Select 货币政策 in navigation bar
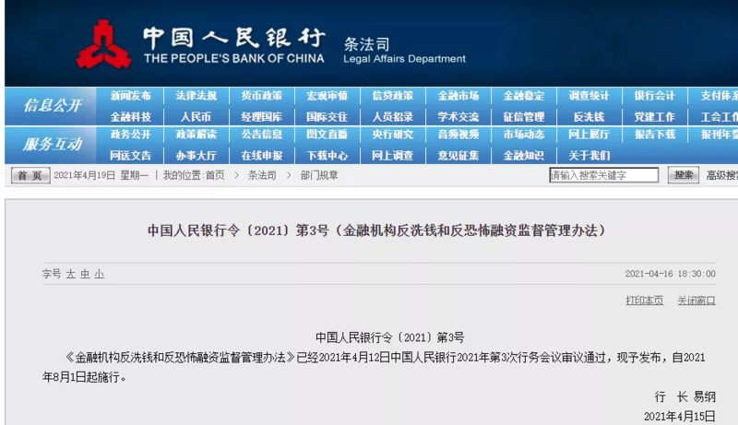This screenshot has width=738, height=425. tap(262, 96)
